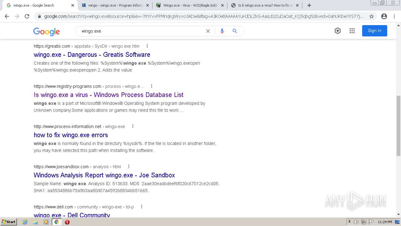Open media player taskbar icon
Viewport: 401px width, 226px height.
pos(46,222)
